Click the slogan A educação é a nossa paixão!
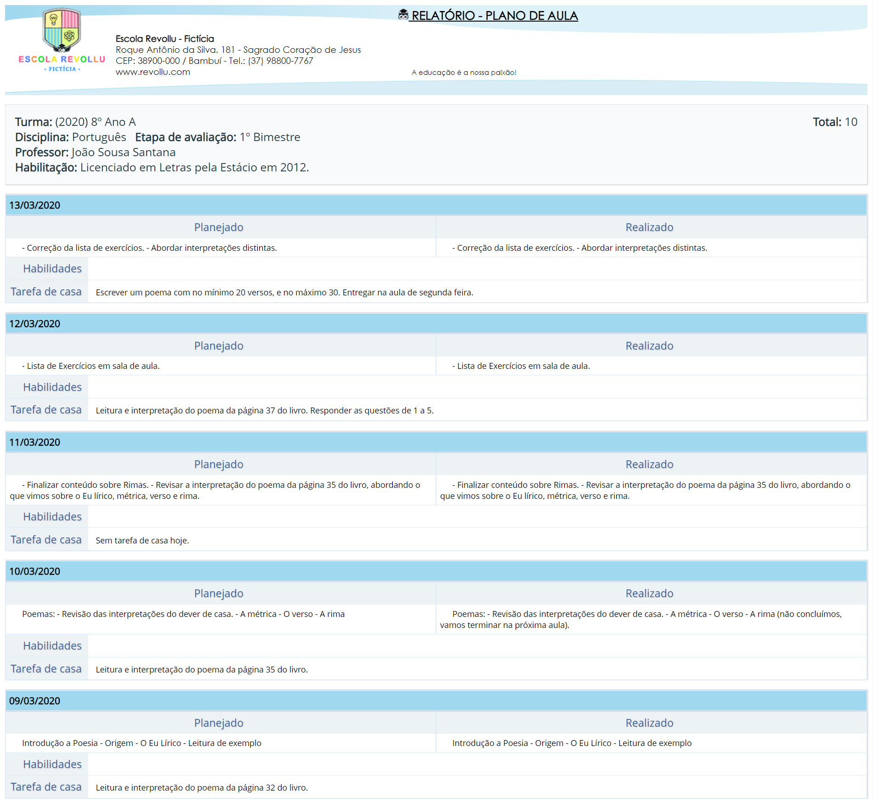This screenshot has height=803, width=873. (x=464, y=73)
